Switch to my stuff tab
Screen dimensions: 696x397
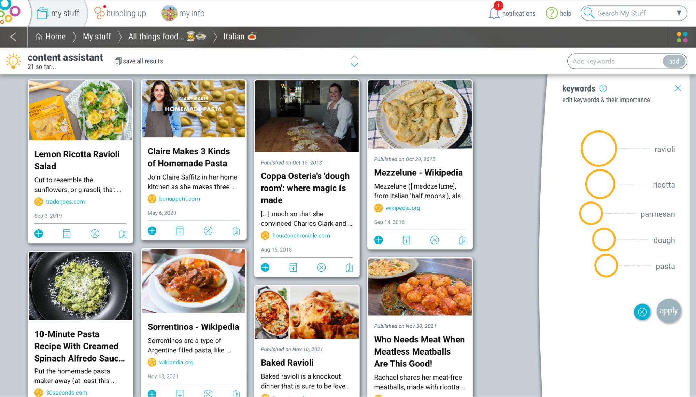[58, 13]
